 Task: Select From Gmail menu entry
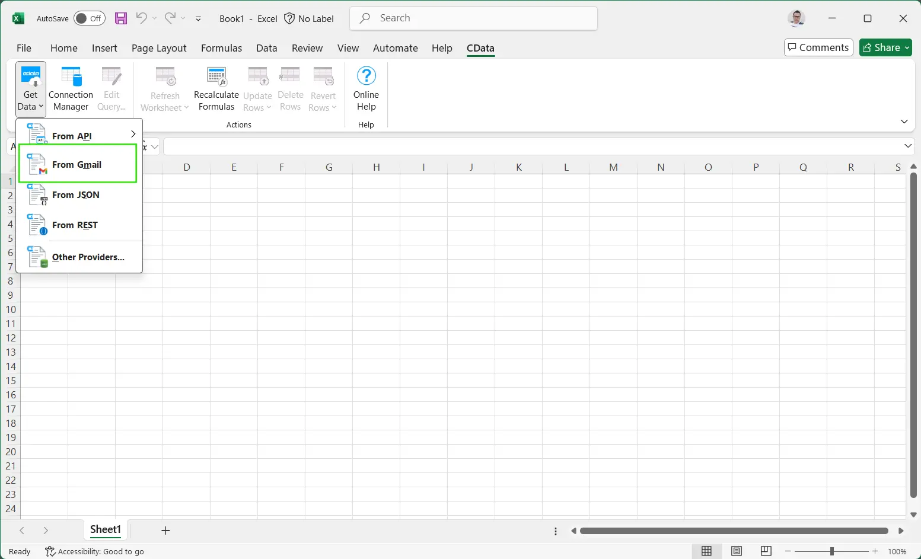point(78,165)
